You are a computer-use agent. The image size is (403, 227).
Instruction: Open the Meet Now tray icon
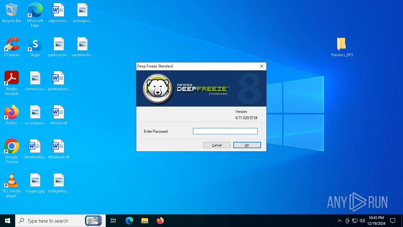[x=347, y=221]
